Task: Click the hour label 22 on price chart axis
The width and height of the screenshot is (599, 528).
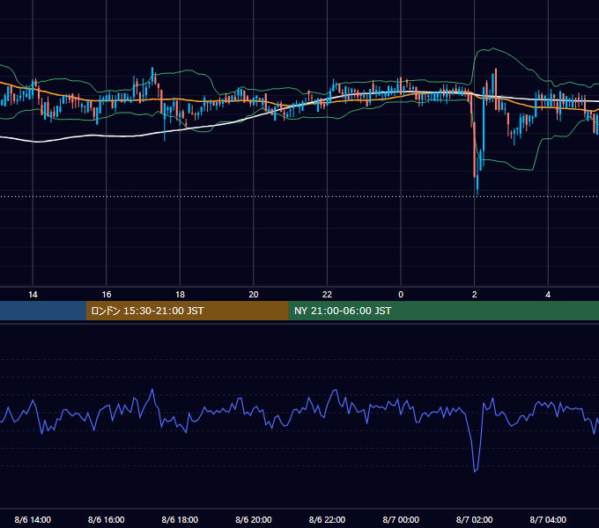Action: (327, 295)
